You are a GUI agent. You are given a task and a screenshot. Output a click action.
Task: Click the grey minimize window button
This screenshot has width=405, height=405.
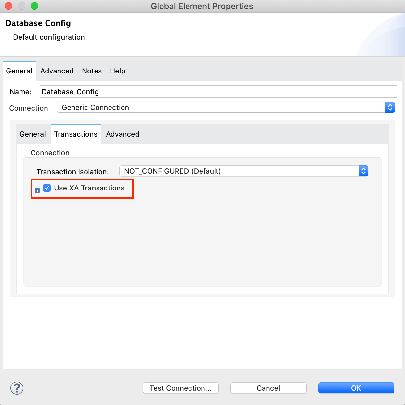click(x=21, y=6)
